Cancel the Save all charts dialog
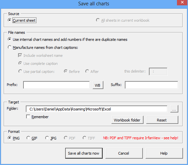 (124, 153)
